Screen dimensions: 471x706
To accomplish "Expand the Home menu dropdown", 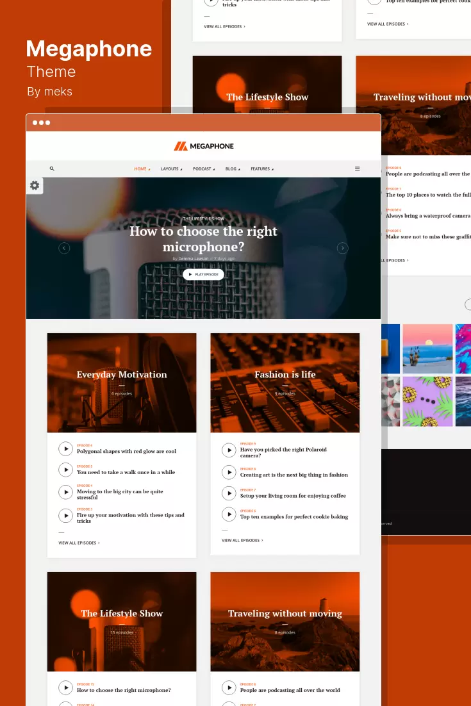I will (142, 169).
